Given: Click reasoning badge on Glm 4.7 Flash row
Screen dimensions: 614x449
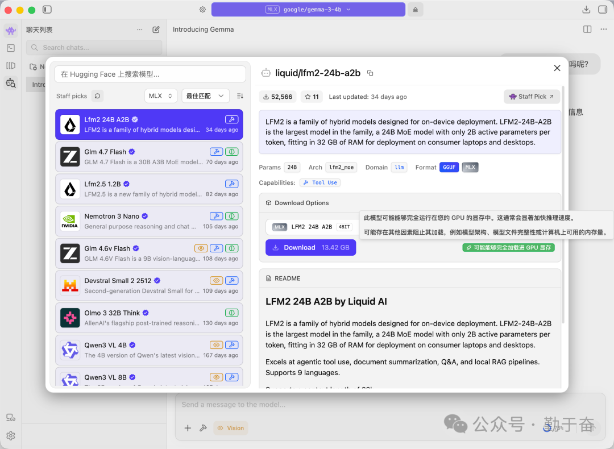Looking at the screenshot, I should 232,152.
